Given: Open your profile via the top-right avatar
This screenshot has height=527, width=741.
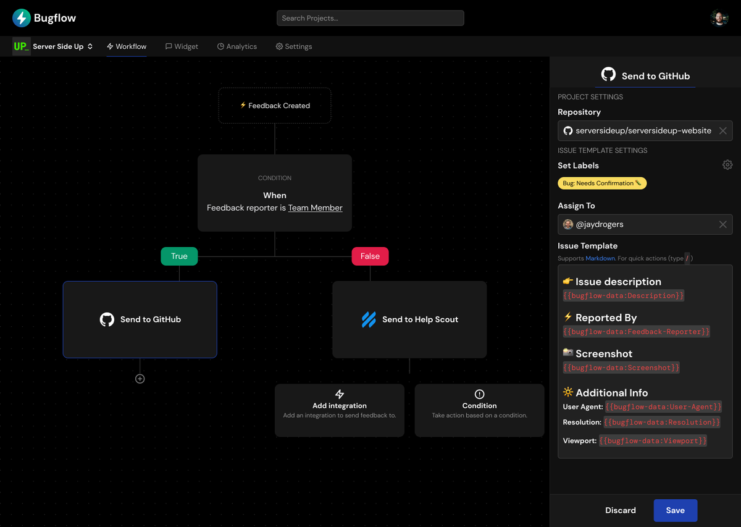Looking at the screenshot, I should pyautogui.click(x=719, y=18).
